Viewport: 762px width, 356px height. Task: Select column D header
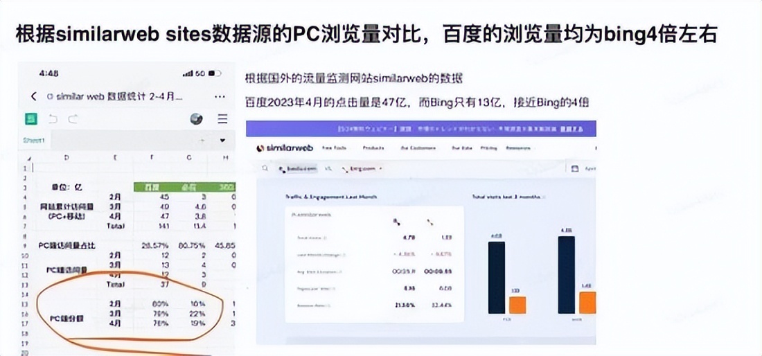(x=67, y=158)
